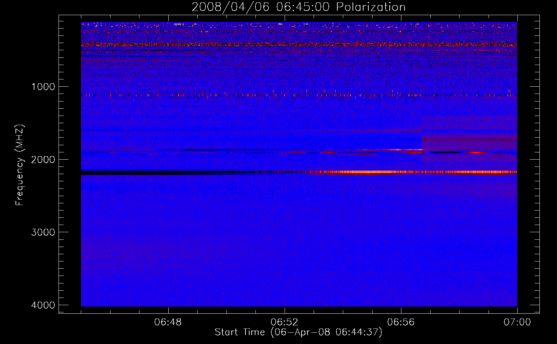Click the 3000 frequency tick label

[43, 232]
